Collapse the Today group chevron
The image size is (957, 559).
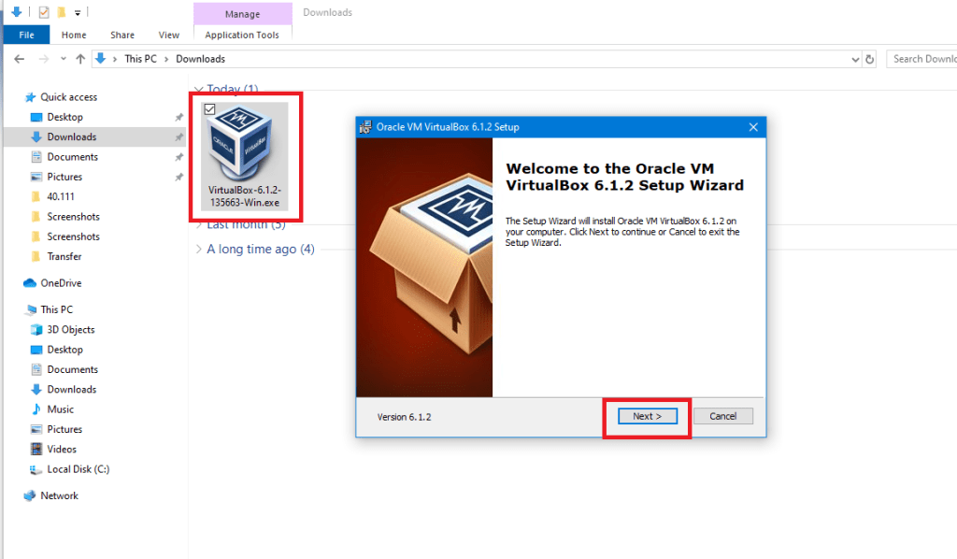(198, 89)
